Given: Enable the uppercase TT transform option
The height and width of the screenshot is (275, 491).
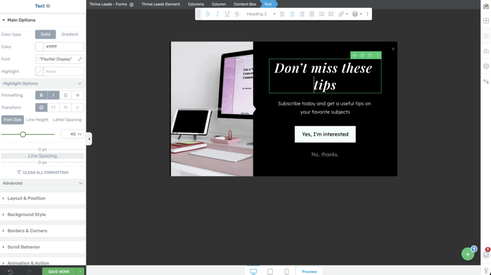Looking at the screenshot, I should point(53,108).
